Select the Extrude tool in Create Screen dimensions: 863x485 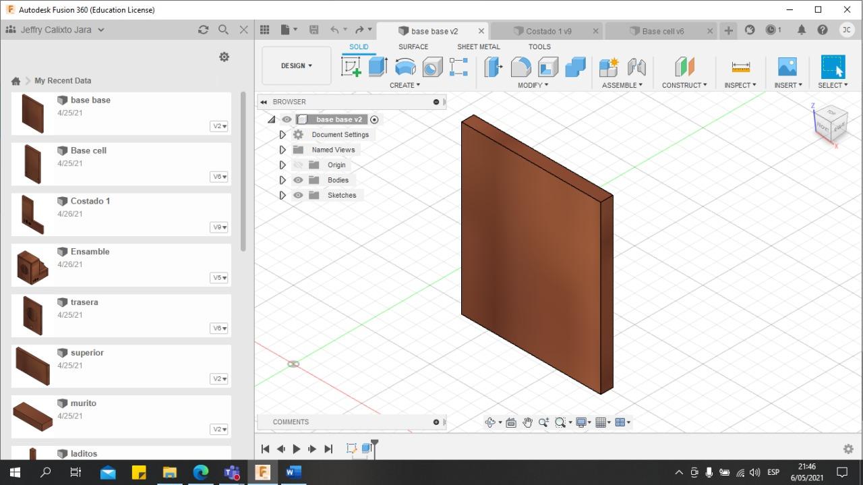(378, 67)
